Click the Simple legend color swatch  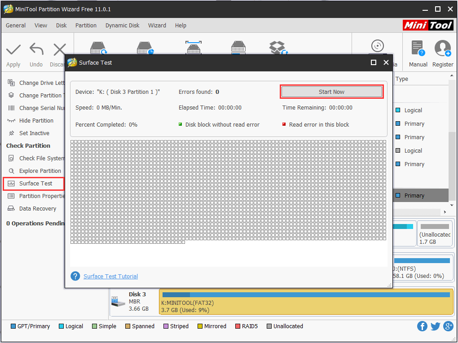click(94, 326)
